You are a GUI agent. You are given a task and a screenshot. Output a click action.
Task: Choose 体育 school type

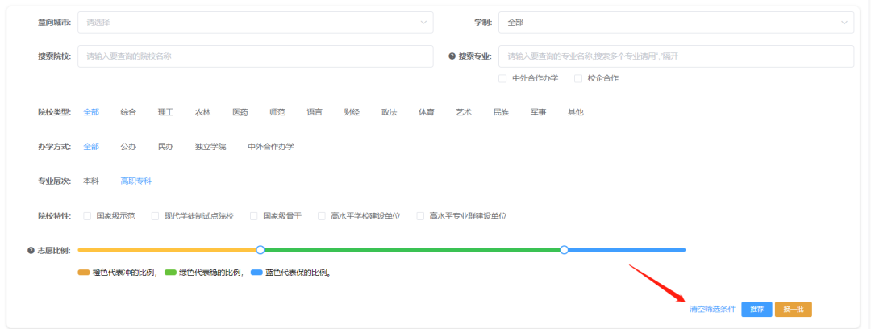point(426,112)
